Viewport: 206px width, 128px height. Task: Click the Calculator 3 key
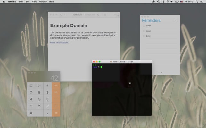(x=47, y=106)
